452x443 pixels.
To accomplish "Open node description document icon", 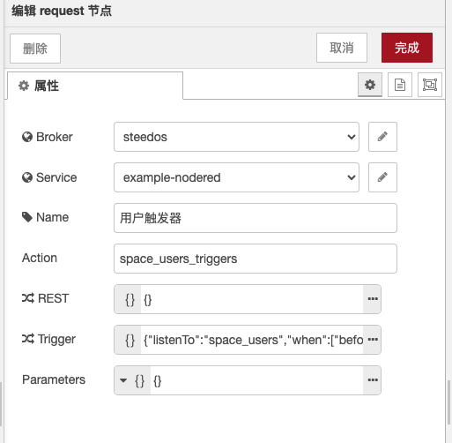I will coord(400,85).
